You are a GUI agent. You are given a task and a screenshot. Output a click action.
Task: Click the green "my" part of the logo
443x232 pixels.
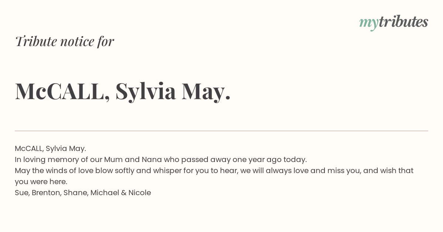click(368, 24)
